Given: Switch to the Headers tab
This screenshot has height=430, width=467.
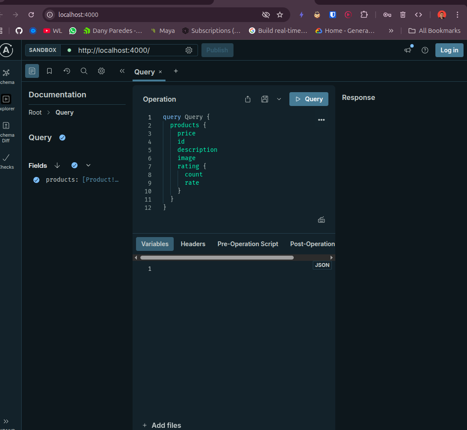Looking at the screenshot, I should [193, 244].
